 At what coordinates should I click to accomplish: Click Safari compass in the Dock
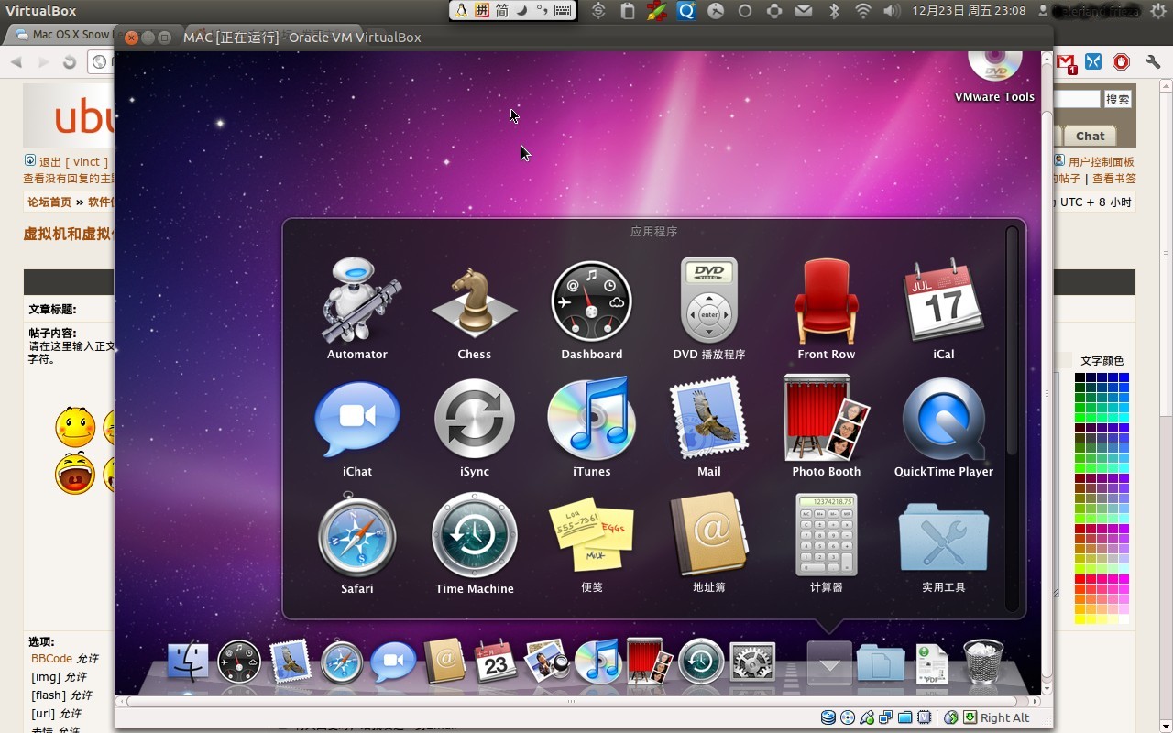[342, 662]
